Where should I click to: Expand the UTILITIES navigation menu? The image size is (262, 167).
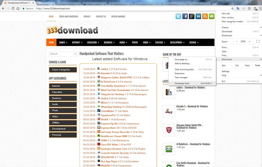[160, 42]
